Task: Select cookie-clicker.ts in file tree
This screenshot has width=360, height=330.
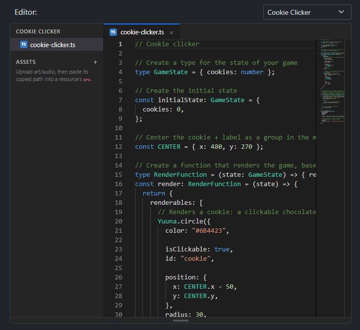Action: pos(56,45)
